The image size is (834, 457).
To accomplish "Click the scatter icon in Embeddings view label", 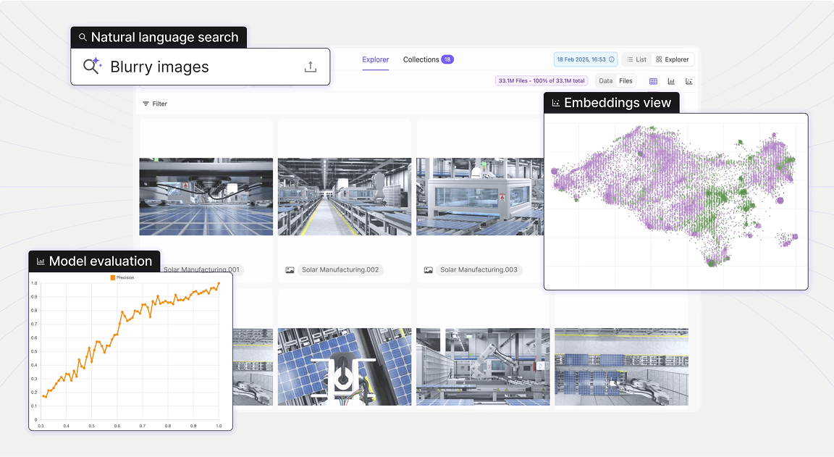I will pyautogui.click(x=556, y=103).
